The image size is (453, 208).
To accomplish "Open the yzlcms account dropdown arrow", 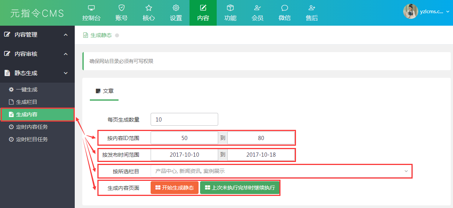I will [448, 12].
